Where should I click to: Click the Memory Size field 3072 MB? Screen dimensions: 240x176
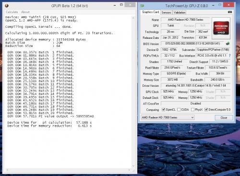point(172,80)
